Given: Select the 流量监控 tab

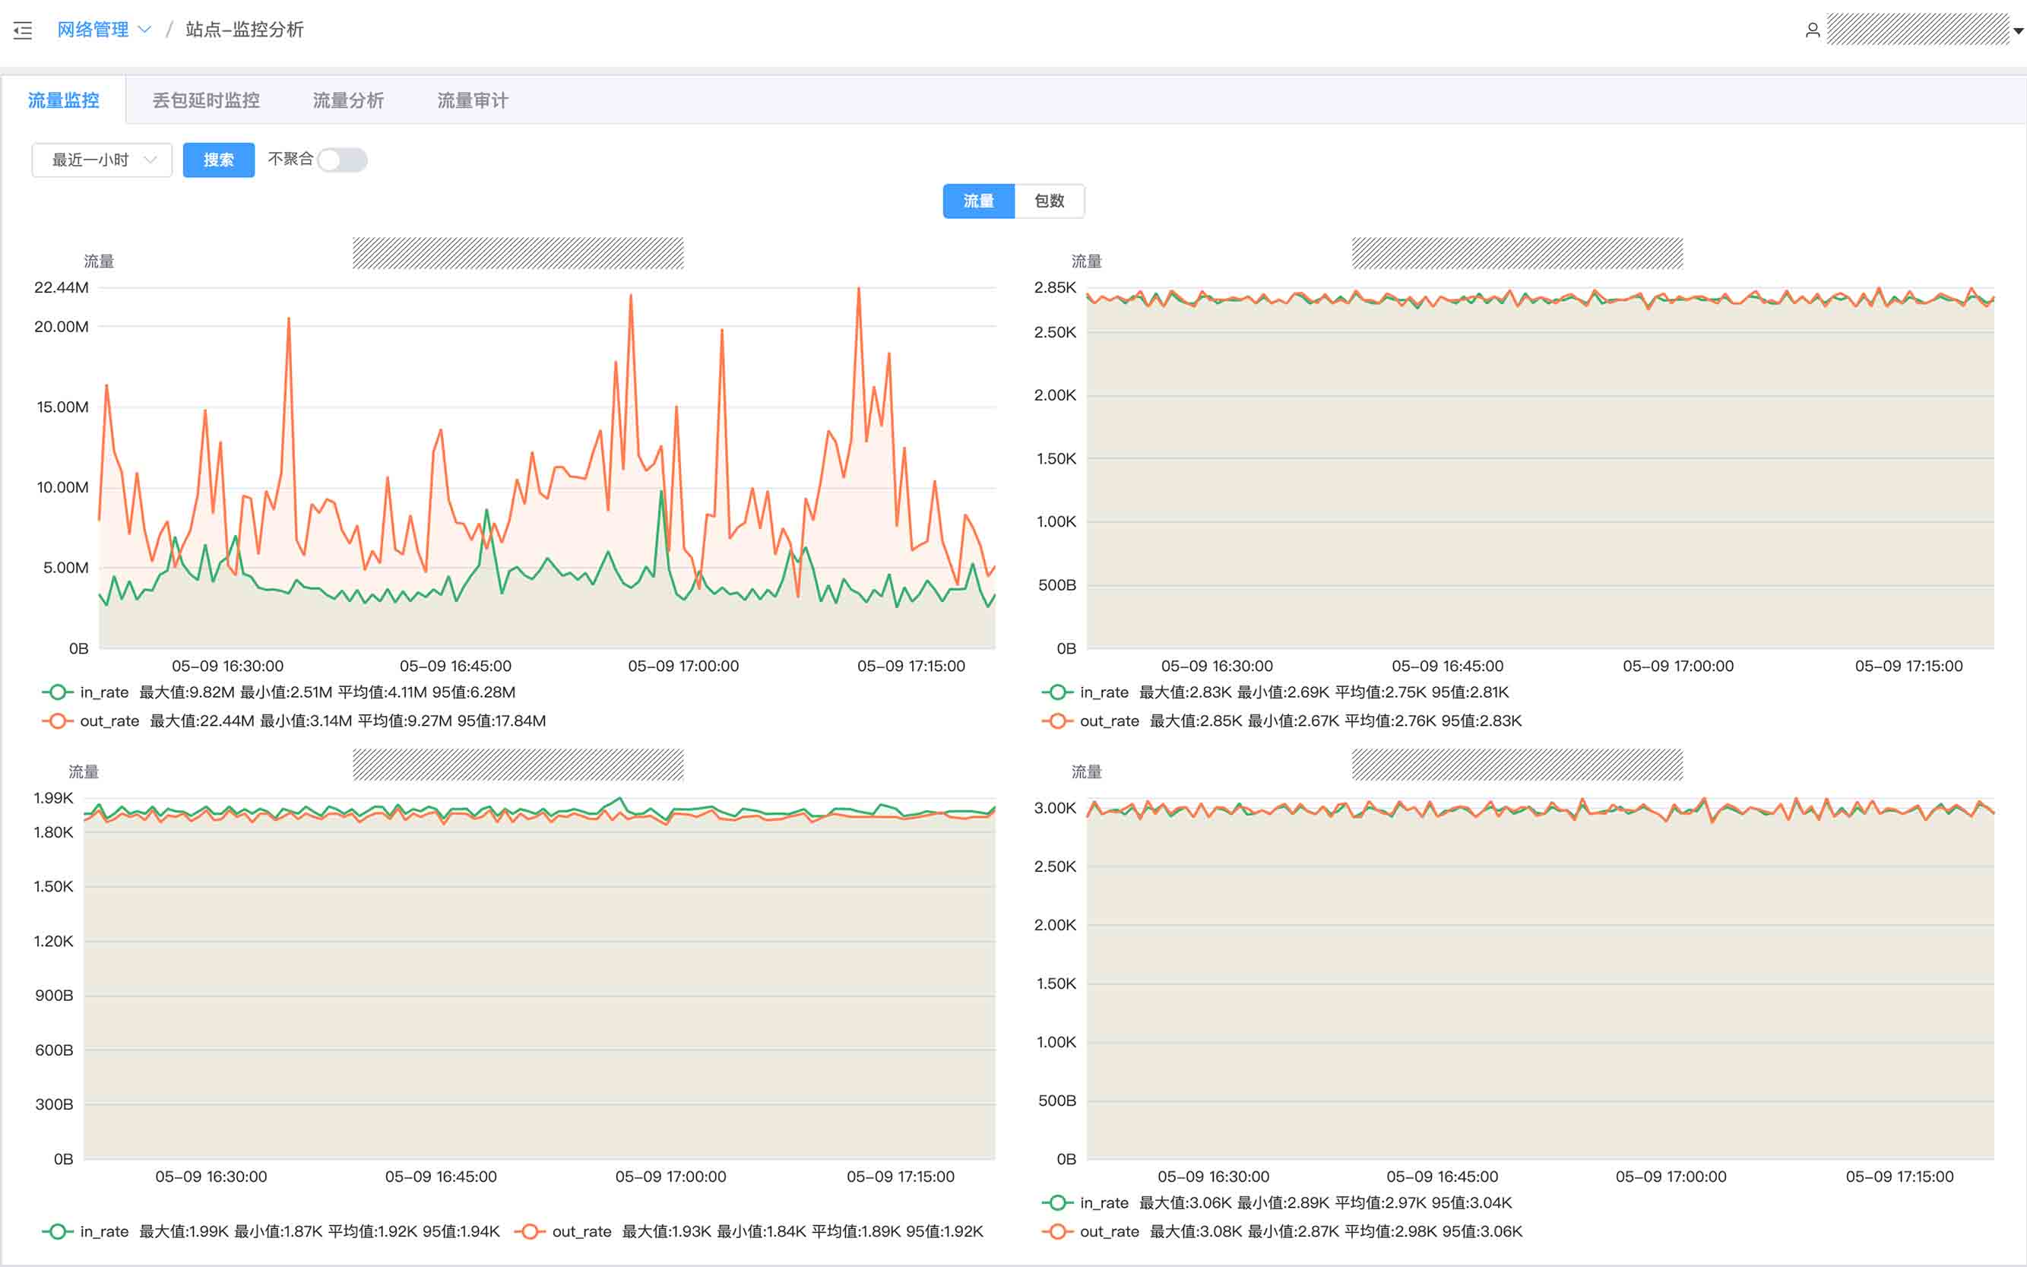Looking at the screenshot, I should [x=64, y=100].
